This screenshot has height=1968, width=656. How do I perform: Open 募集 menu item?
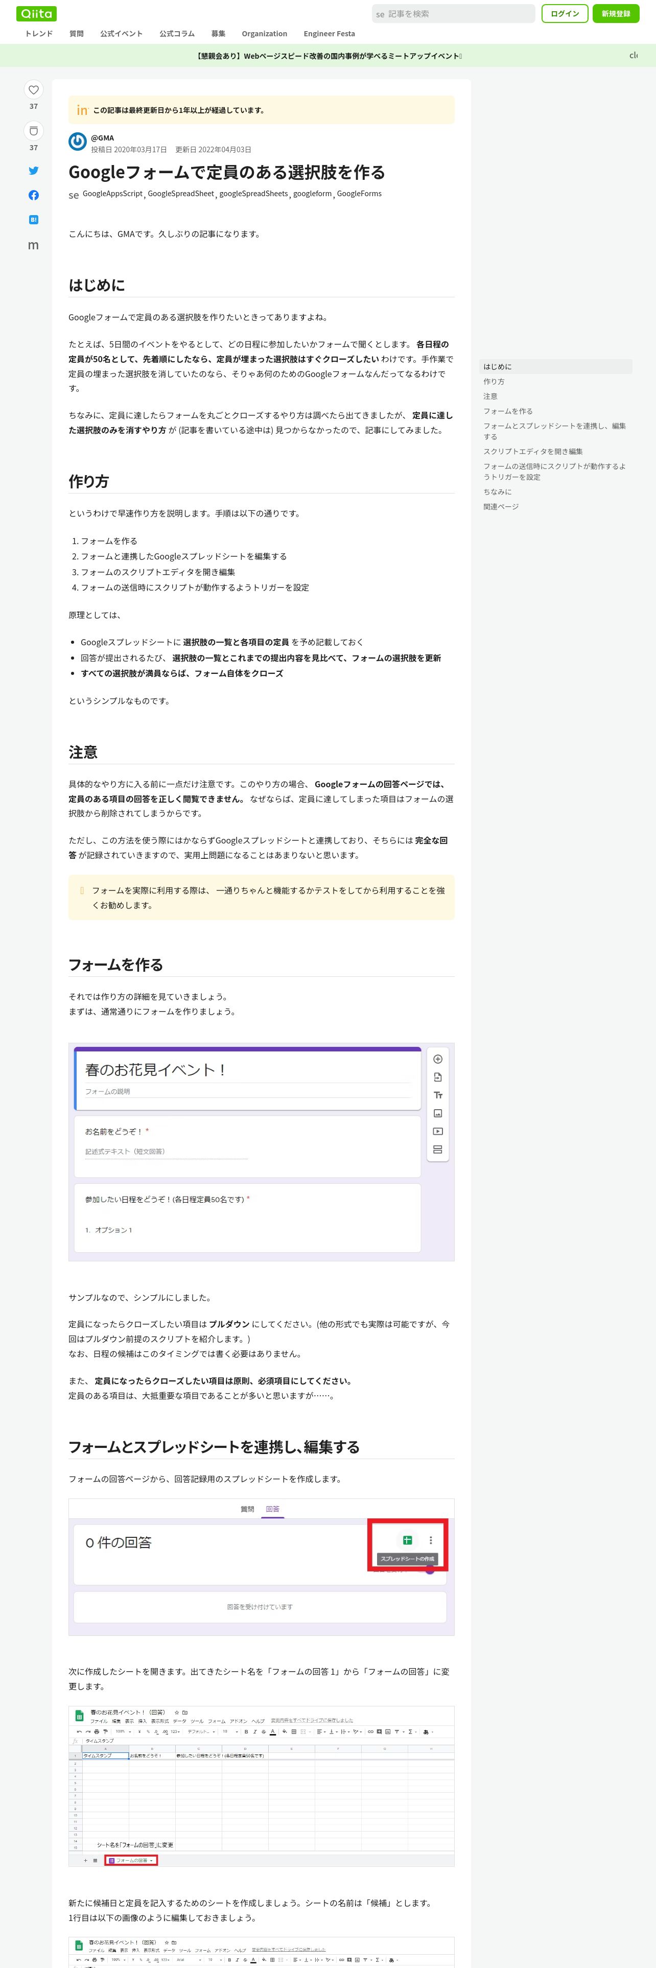click(219, 34)
